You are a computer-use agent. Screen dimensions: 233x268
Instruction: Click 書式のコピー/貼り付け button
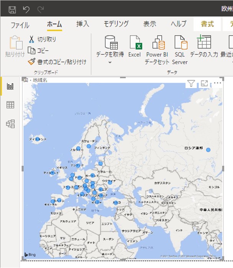pyautogui.click(x=57, y=62)
